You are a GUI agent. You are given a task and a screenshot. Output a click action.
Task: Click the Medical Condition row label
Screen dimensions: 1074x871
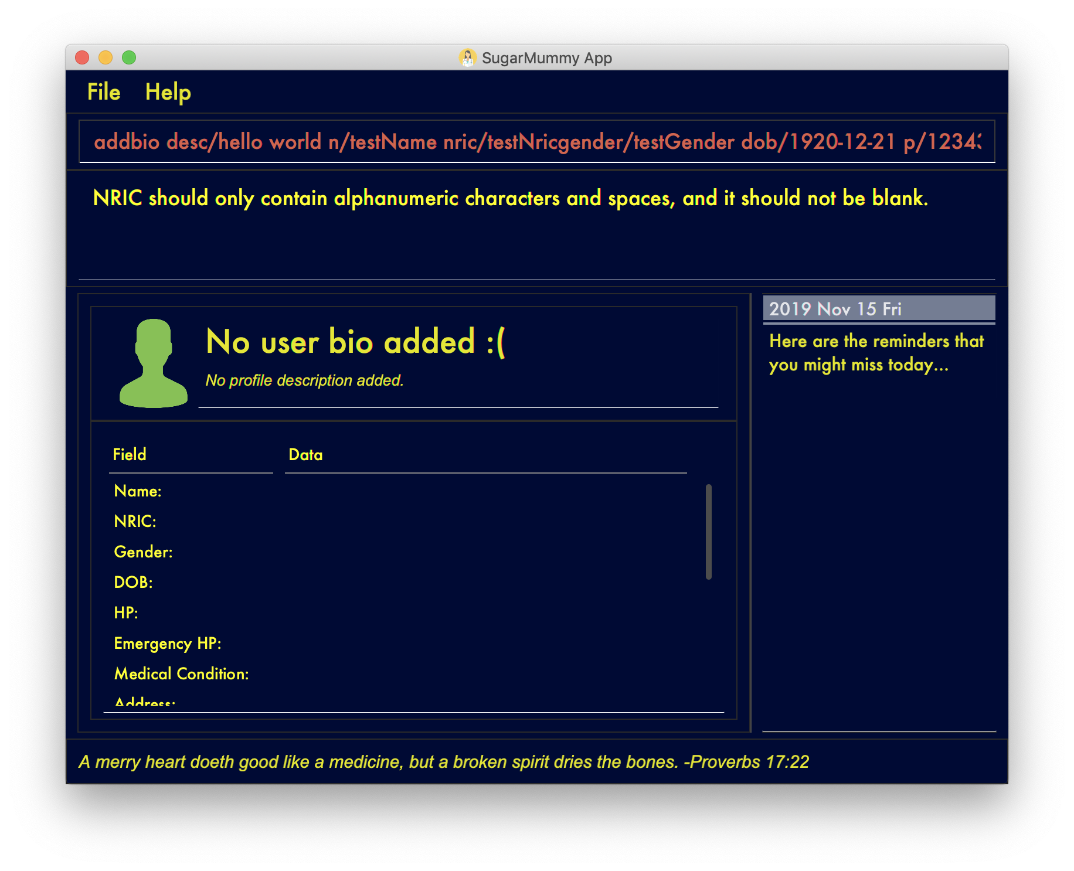[181, 674]
